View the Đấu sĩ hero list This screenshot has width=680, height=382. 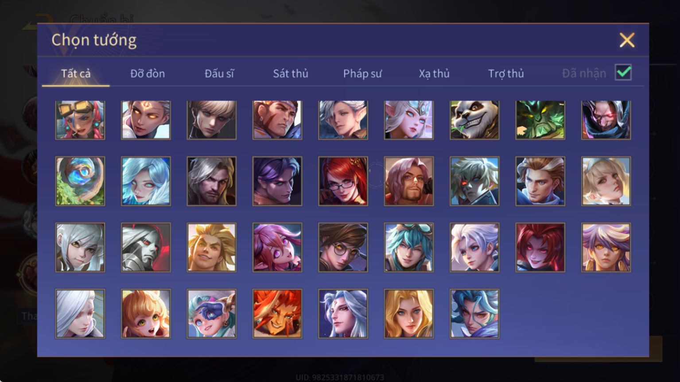tap(219, 73)
